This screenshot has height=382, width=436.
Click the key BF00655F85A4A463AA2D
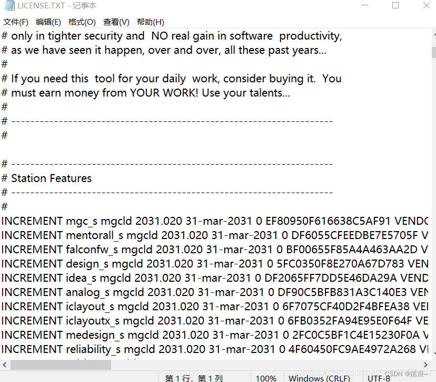pos(352,250)
